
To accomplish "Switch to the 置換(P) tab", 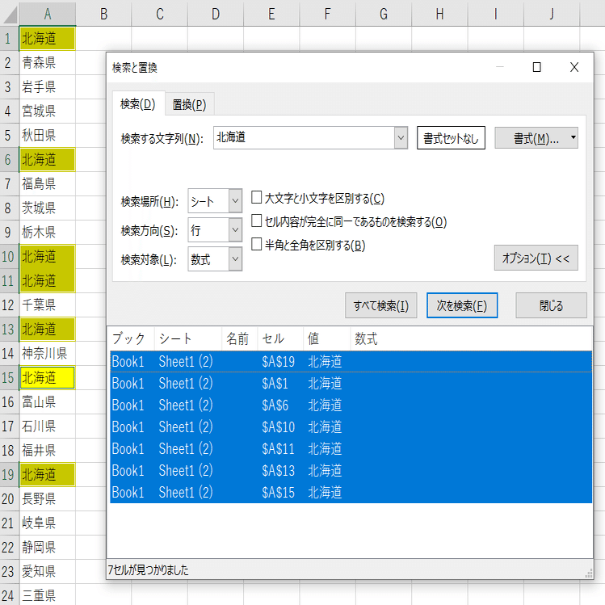I will coord(189,104).
